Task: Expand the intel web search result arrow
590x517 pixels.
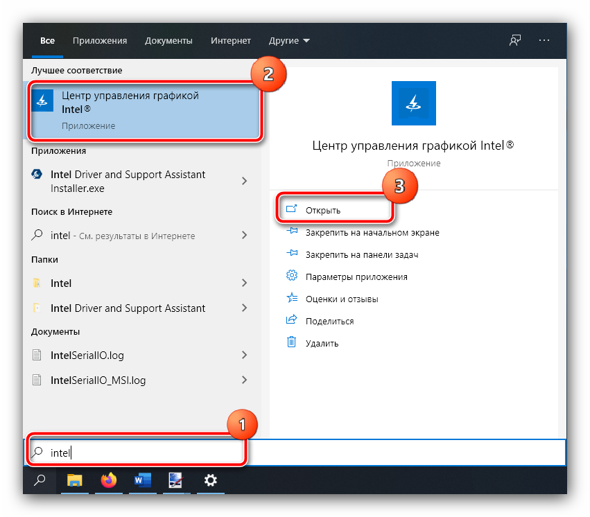Action: click(244, 236)
